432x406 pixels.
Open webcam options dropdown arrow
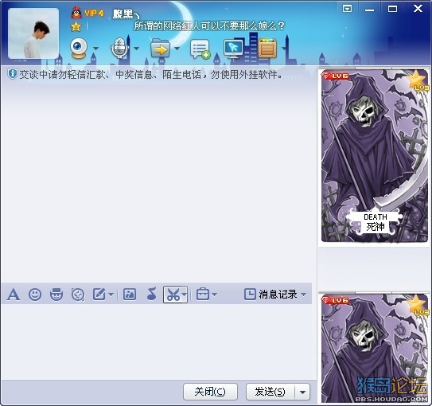[x=95, y=49]
